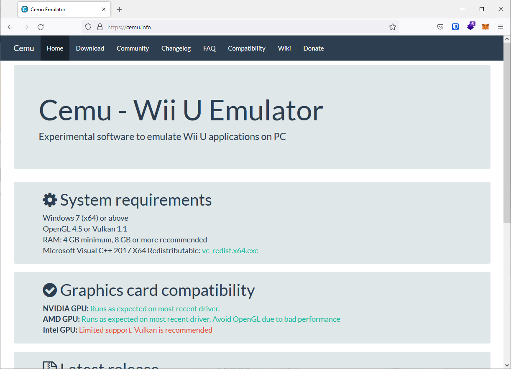Open the Firefox hamburger menu
This screenshot has height=369, width=511.
[x=501, y=27]
